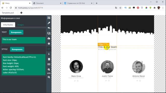This screenshot has width=166, height=93.
Task: Click the 'This is our team' text field
Action: (24, 40)
